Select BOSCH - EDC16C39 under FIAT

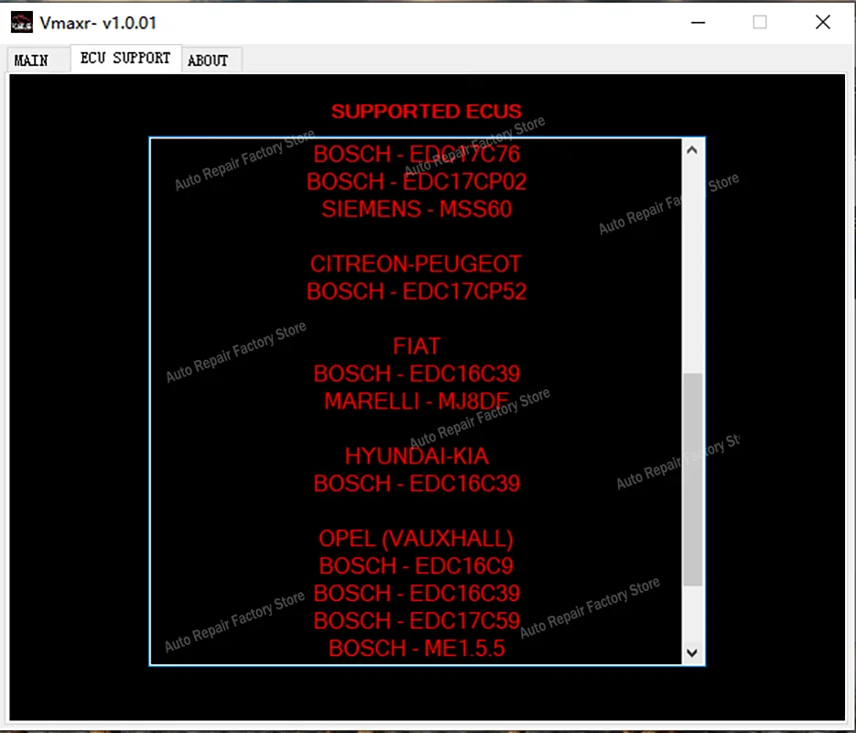(x=417, y=374)
